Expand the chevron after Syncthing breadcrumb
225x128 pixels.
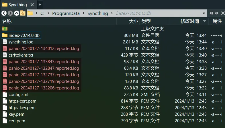(x=112, y=13)
